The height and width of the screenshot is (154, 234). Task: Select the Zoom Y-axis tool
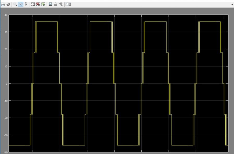pos(26,4)
